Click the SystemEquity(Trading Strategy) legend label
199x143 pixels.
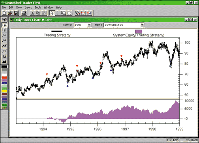tap(139, 35)
